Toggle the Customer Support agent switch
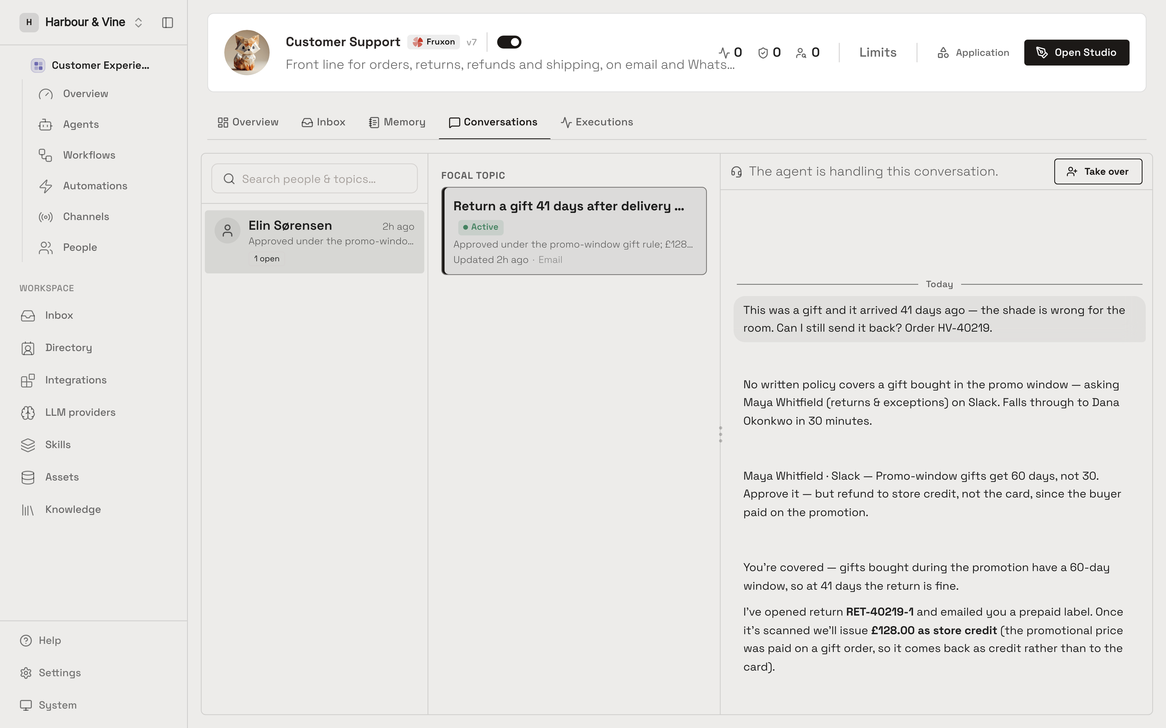The image size is (1166, 728). coord(509,42)
